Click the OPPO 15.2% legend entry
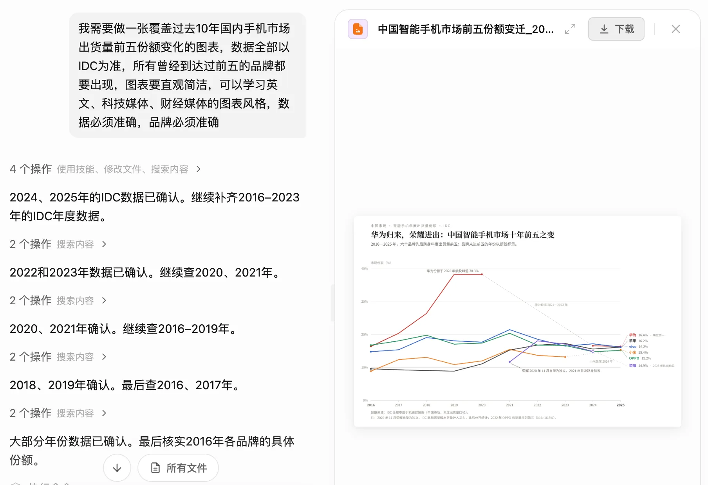The height and width of the screenshot is (485, 708). 640,358
